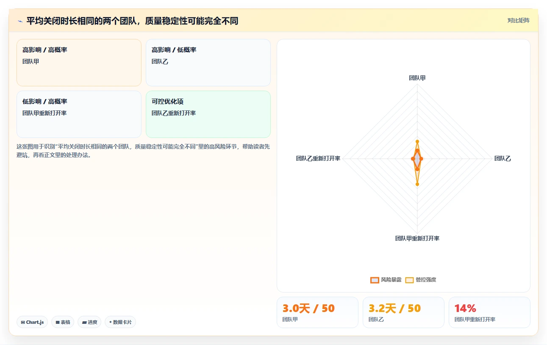
Task: Toggle the 管控强度 legend item
Action: (420, 280)
